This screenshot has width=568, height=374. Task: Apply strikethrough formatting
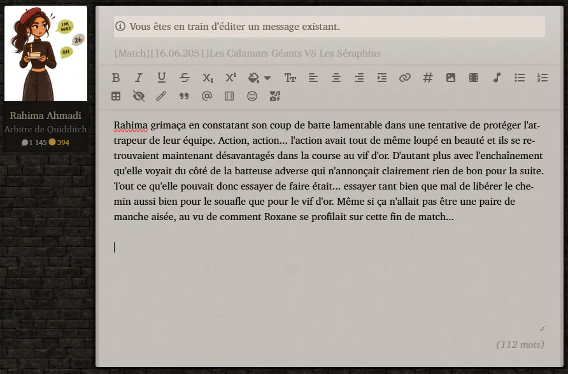tap(185, 78)
